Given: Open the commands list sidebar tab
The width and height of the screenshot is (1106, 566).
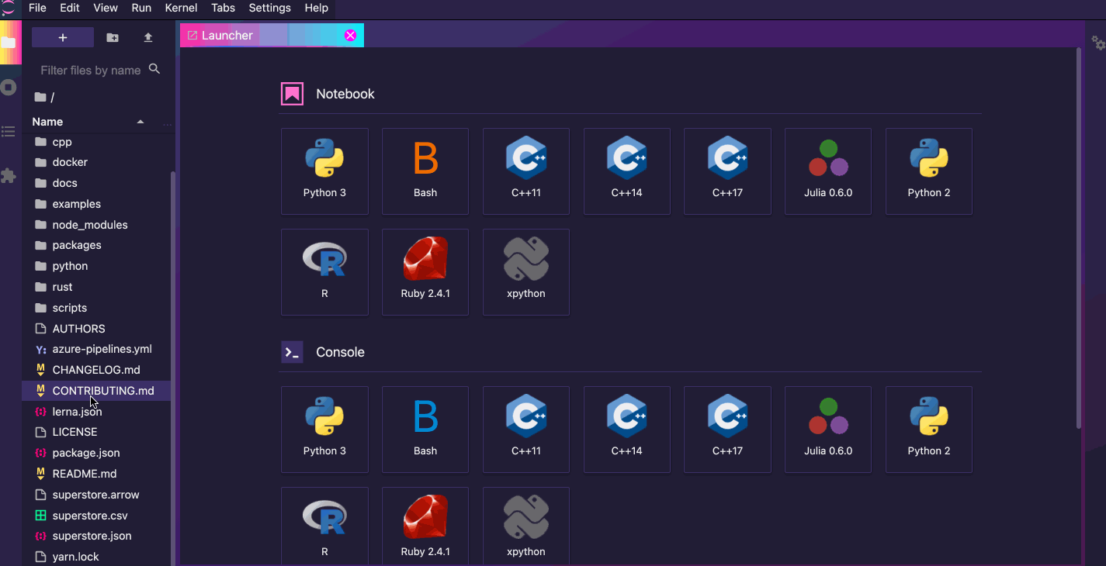Looking at the screenshot, I should click(x=9, y=132).
